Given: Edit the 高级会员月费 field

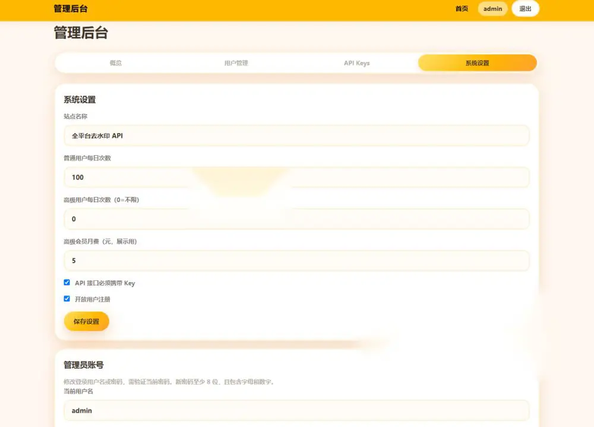Looking at the screenshot, I should (296, 261).
